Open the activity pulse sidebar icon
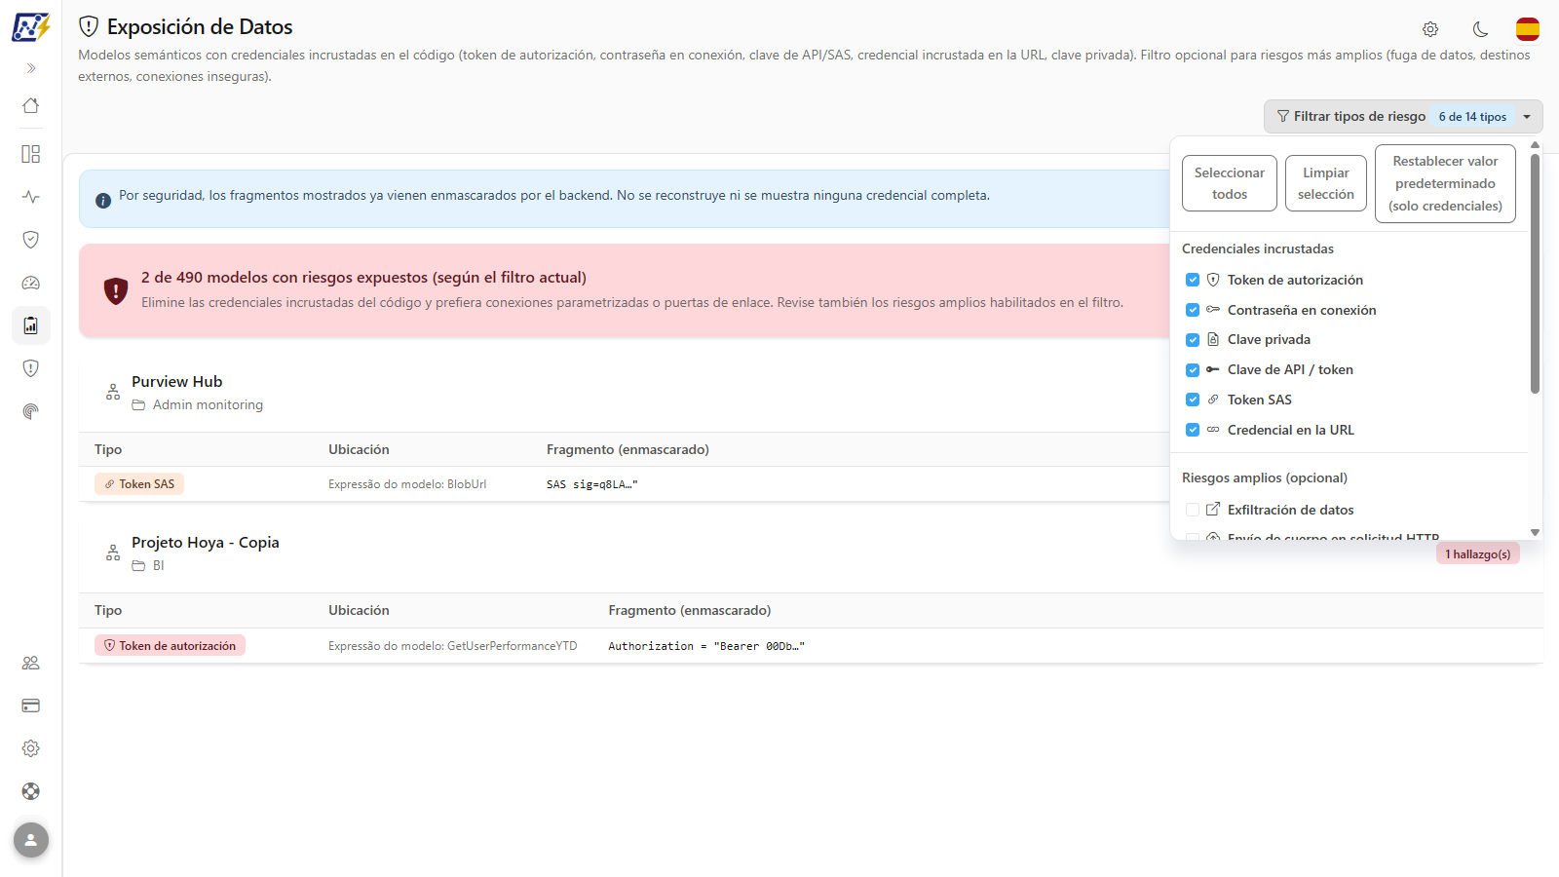This screenshot has width=1559, height=877. click(31, 197)
